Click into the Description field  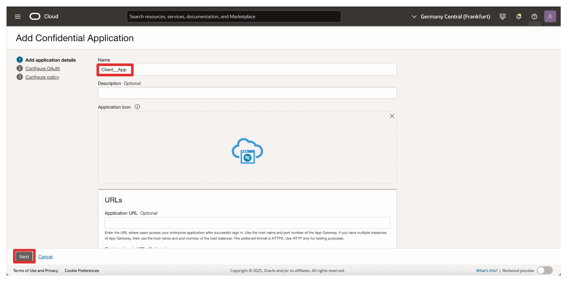(x=247, y=93)
